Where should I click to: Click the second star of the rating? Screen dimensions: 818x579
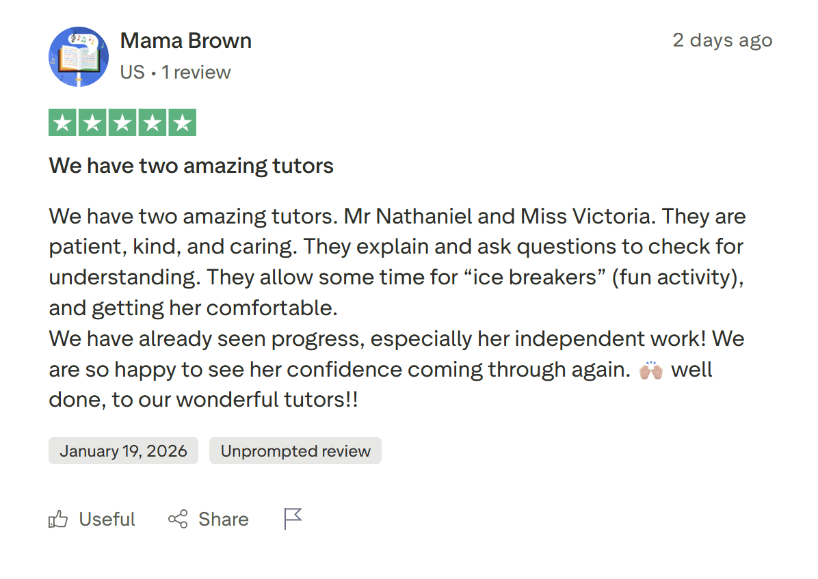[x=91, y=122]
